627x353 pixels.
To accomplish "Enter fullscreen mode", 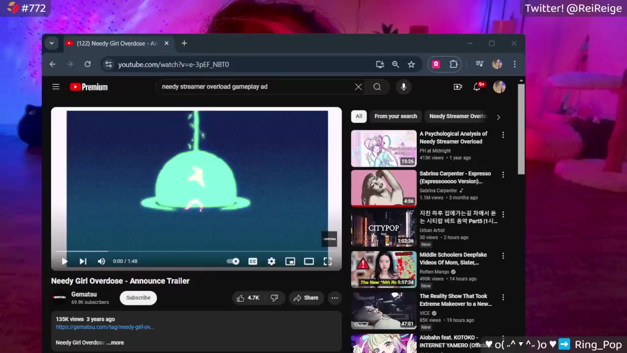I will click(x=328, y=261).
